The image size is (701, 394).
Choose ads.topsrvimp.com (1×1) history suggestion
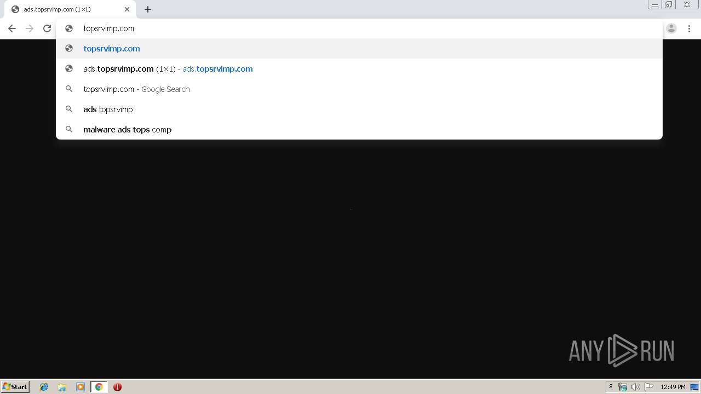pos(359,68)
